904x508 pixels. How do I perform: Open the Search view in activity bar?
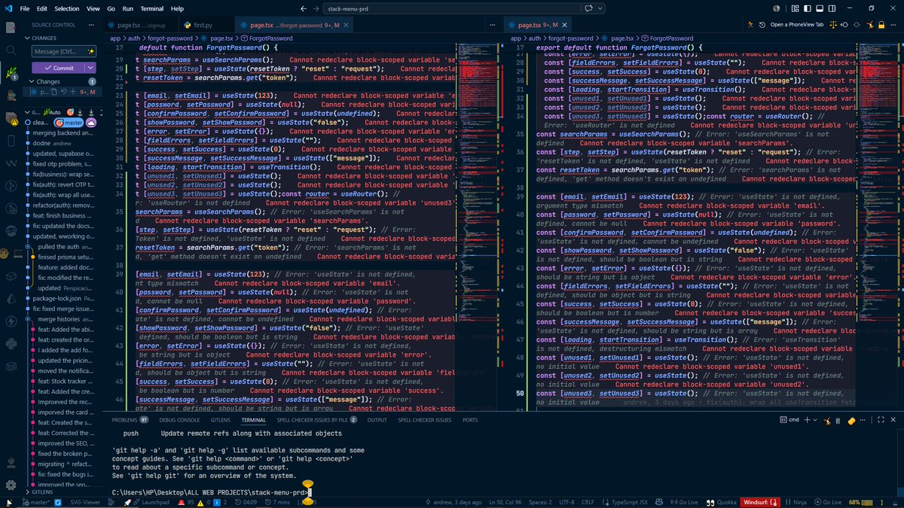coord(11,50)
